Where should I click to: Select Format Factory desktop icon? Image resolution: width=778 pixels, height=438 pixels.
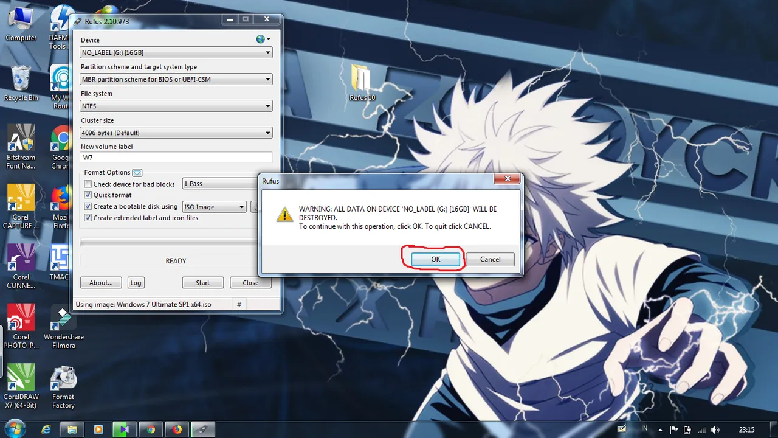[63, 387]
